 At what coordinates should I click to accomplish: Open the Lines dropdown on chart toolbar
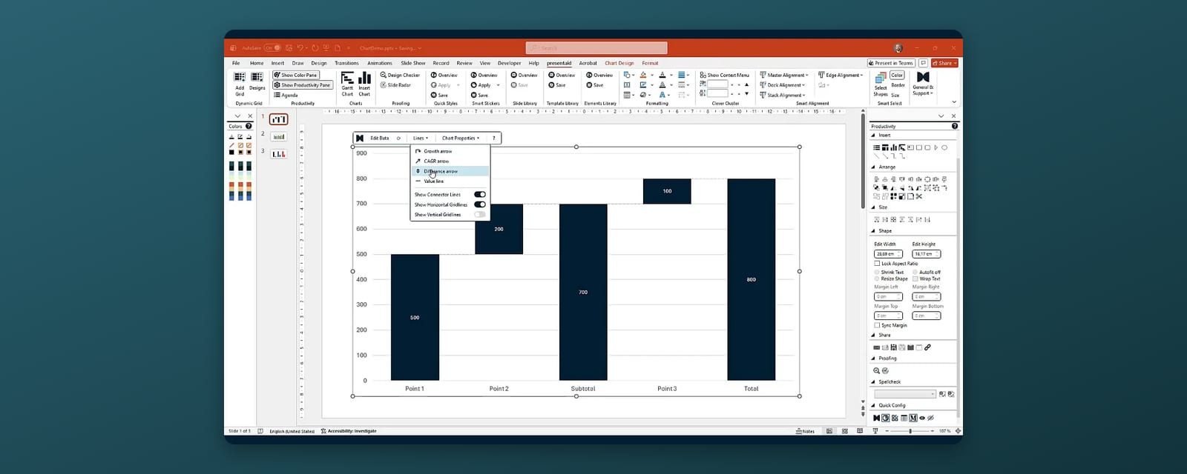click(421, 138)
